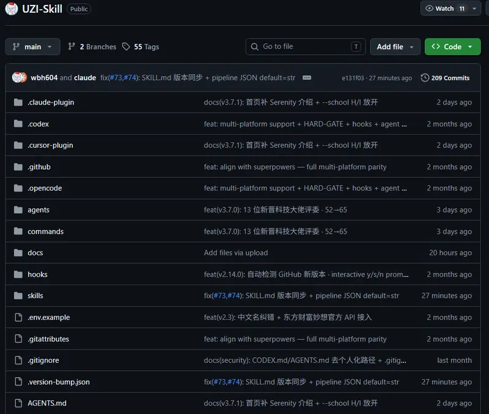The width and height of the screenshot is (489, 414).
Task: Click the Go to file search field
Action: coord(306,47)
